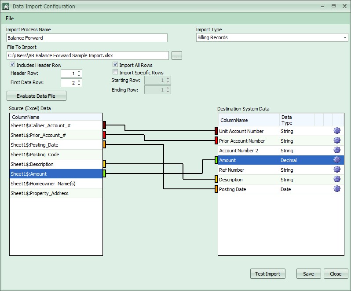Open the Import Type dropdown
351x291 pixels.
click(345, 38)
